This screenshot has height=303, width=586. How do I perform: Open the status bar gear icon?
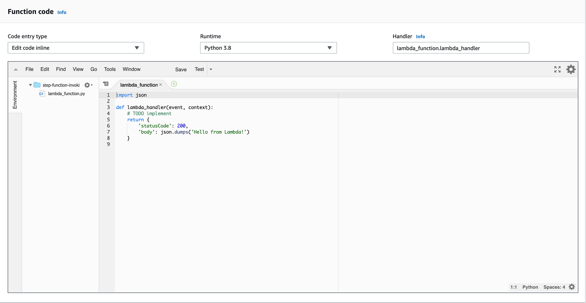click(572, 287)
